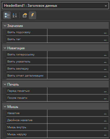
Task: Select the Перед печатью event label
Action: pyautogui.click(x=18, y=91)
